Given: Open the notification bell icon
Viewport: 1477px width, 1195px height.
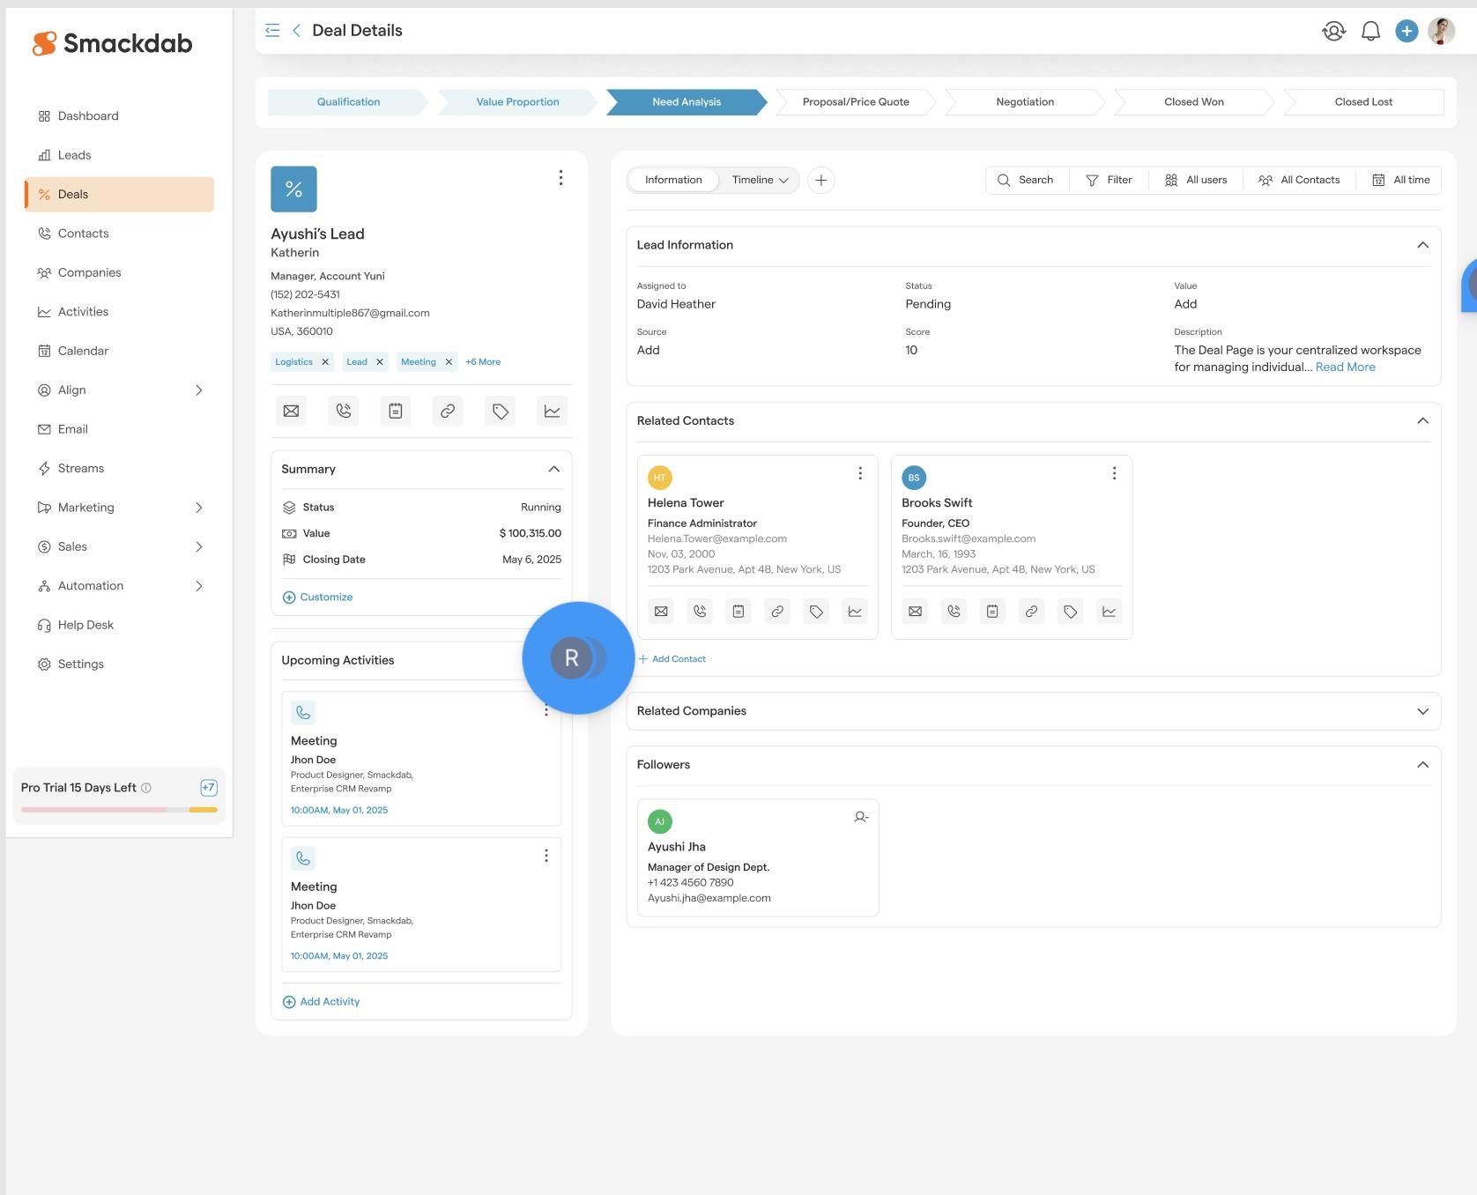Looking at the screenshot, I should (x=1370, y=32).
